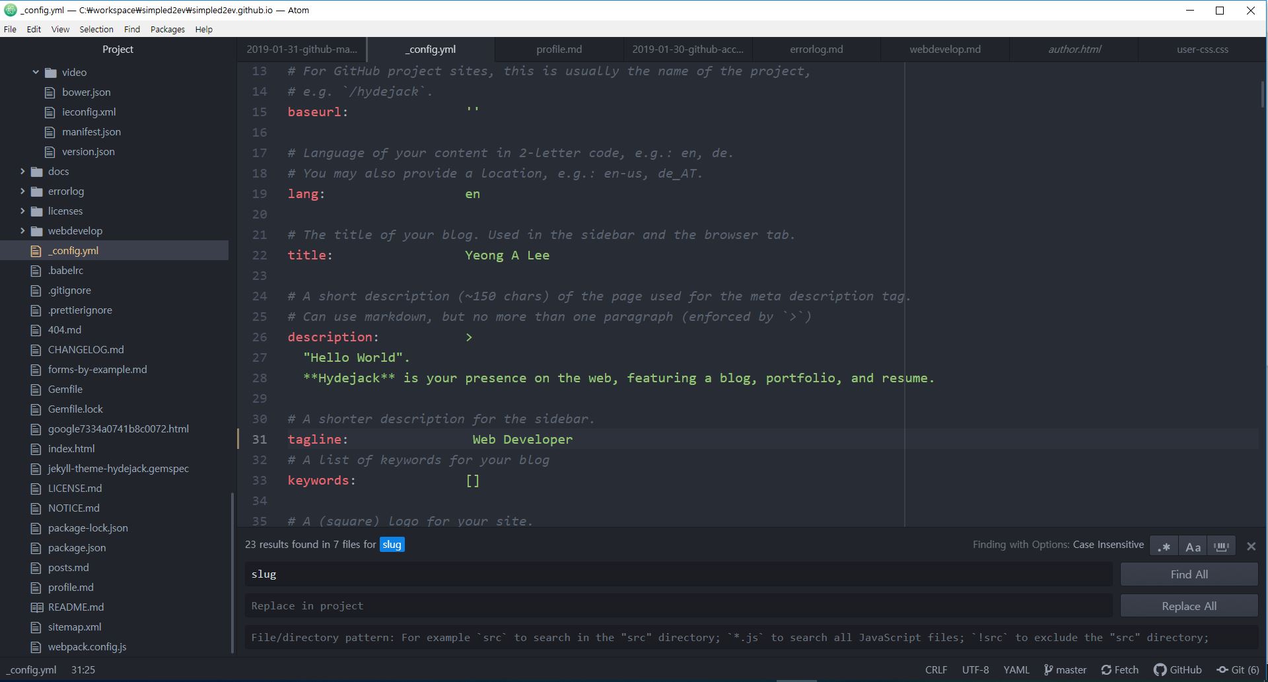
Task: Open 404.md file
Action: 65,329
